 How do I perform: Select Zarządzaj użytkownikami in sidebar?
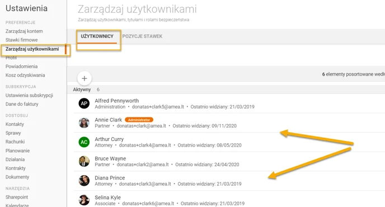pyautogui.click(x=32, y=49)
